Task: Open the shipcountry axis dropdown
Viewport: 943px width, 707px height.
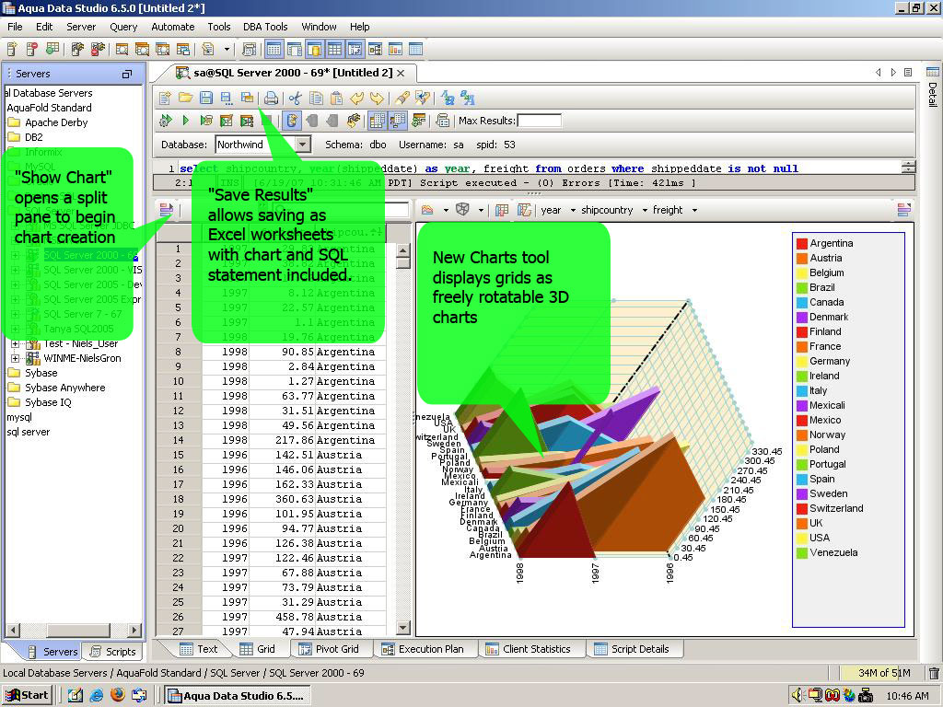Action: click(645, 210)
